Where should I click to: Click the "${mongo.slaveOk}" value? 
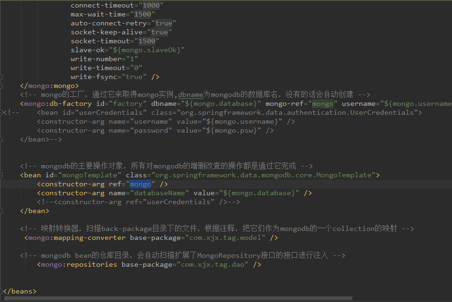click(x=147, y=50)
